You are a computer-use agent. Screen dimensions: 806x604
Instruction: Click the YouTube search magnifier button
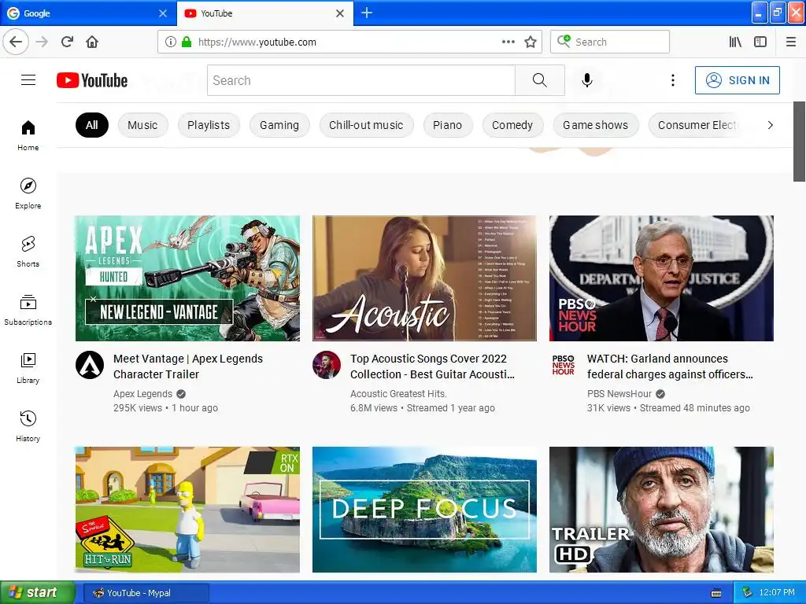pyautogui.click(x=540, y=80)
